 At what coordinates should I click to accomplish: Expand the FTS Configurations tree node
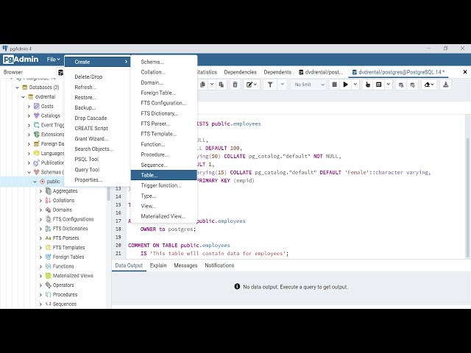click(41, 219)
